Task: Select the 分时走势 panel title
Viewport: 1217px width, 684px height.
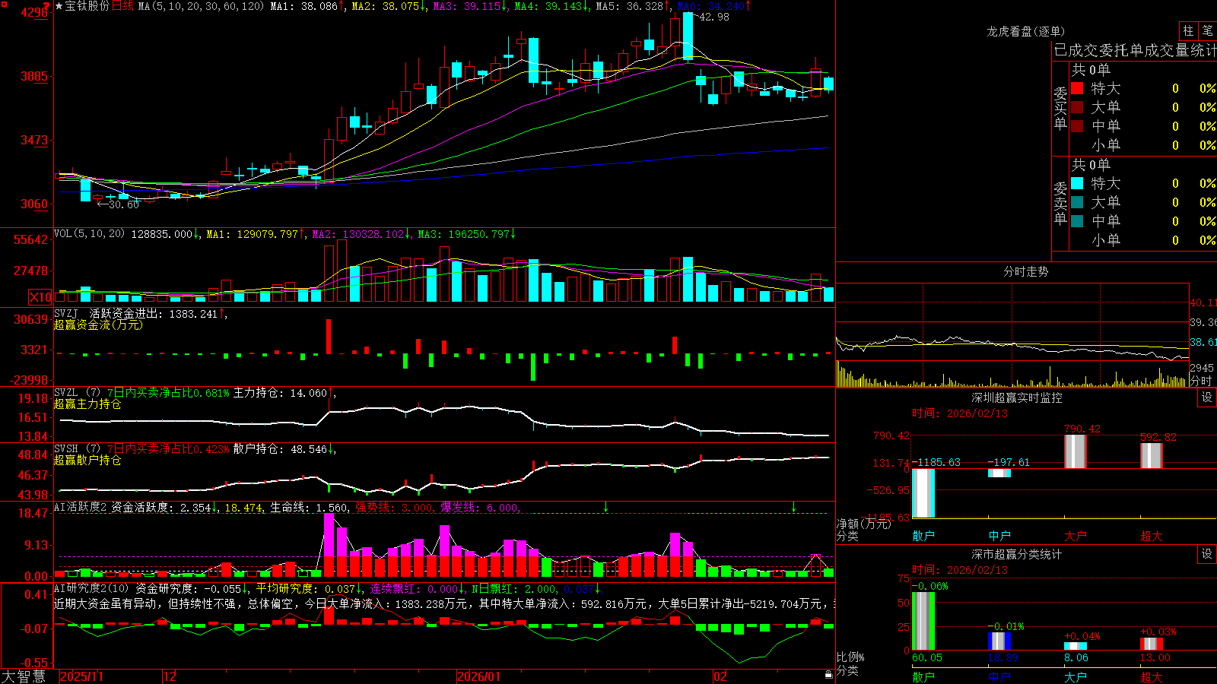Action: [1025, 271]
